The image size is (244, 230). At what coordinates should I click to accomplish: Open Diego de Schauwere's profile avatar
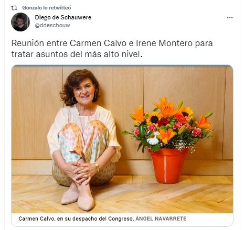pyautogui.click(x=20, y=22)
